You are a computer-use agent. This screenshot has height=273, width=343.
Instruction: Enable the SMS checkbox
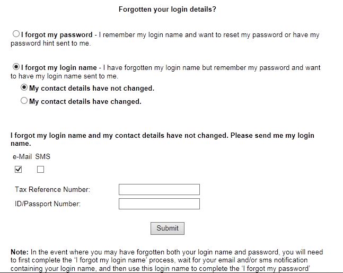41,170
